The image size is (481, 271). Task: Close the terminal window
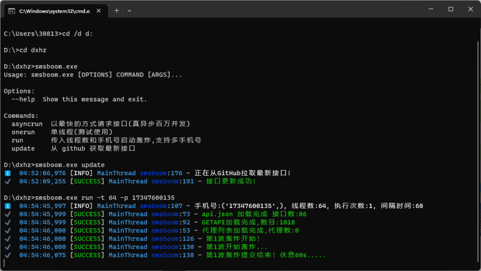[x=470, y=9]
